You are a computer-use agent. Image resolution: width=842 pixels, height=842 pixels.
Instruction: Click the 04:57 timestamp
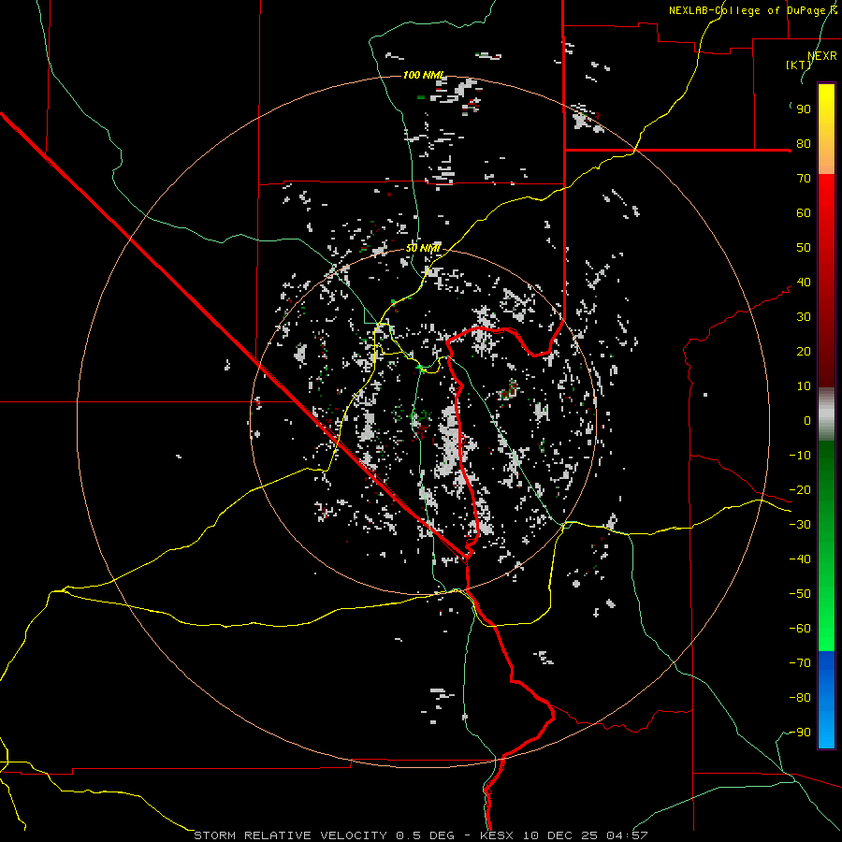pos(627,835)
